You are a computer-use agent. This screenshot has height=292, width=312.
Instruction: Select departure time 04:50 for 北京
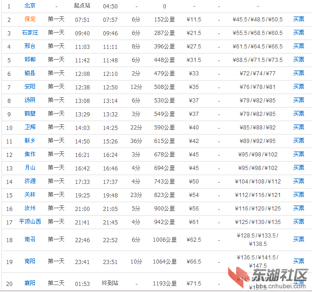coord(110,7)
